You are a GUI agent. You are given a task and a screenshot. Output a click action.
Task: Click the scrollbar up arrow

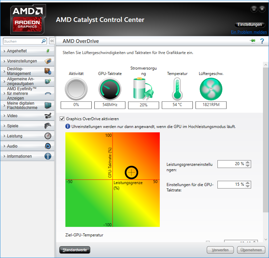point(266,65)
